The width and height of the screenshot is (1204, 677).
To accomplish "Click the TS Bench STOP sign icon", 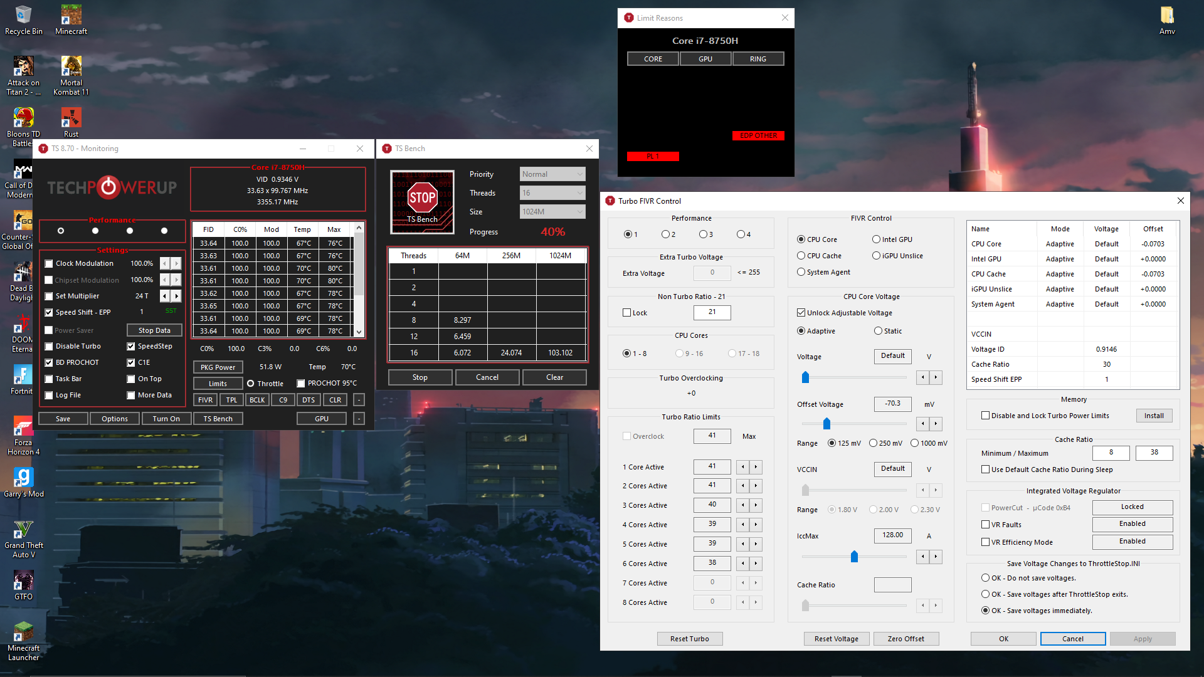I will tap(422, 202).
